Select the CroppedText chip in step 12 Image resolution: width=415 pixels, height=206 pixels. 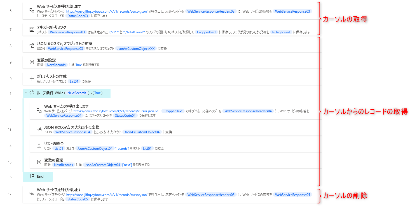click(x=173, y=111)
